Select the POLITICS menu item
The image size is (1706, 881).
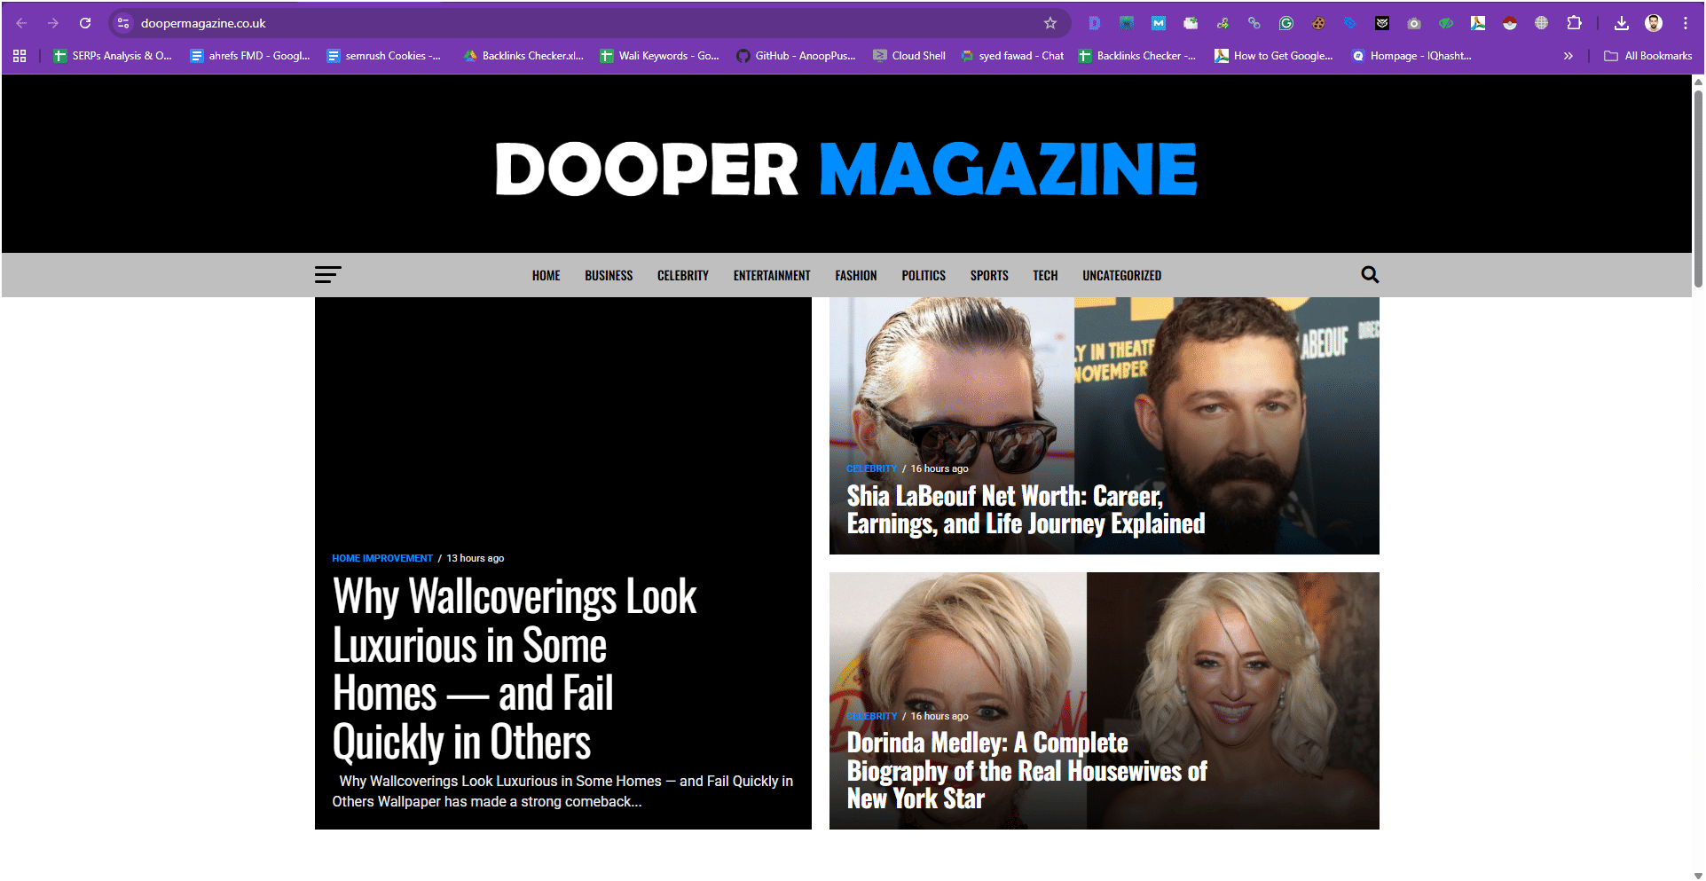pyautogui.click(x=924, y=276)
